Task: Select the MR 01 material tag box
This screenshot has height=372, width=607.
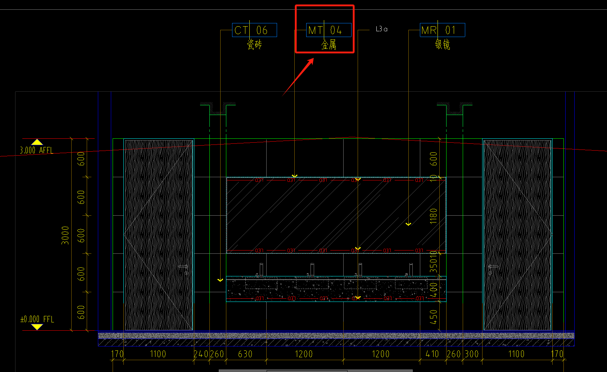Action: click(x=442, y=30)
